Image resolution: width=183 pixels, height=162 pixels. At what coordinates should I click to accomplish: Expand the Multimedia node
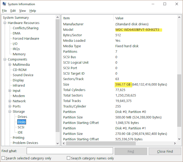click(10, 64)
